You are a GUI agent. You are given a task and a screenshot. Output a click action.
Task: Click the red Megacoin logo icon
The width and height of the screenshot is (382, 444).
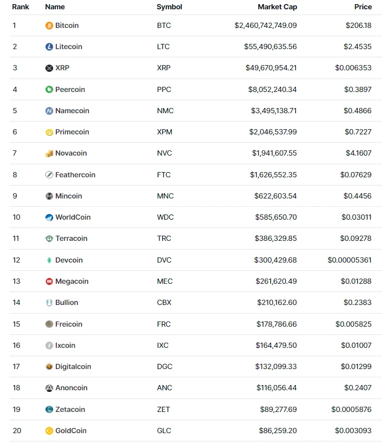(x=49, y=281)
